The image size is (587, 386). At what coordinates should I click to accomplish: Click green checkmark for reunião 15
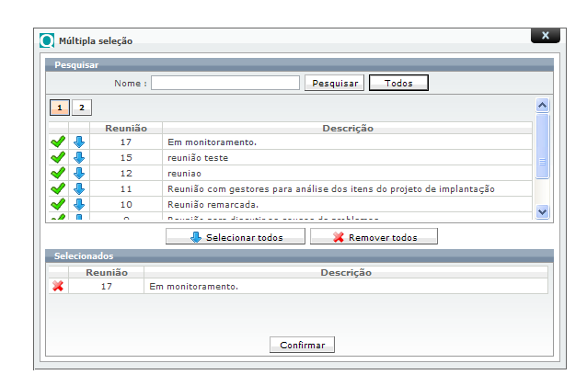click(x=58, y=157)
